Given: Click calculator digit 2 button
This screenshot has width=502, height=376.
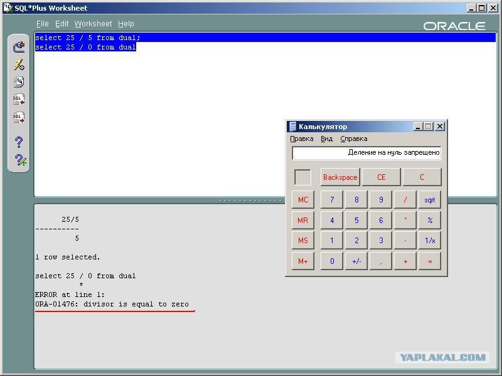Looking at the screenshot, I should tap(356, 241).
